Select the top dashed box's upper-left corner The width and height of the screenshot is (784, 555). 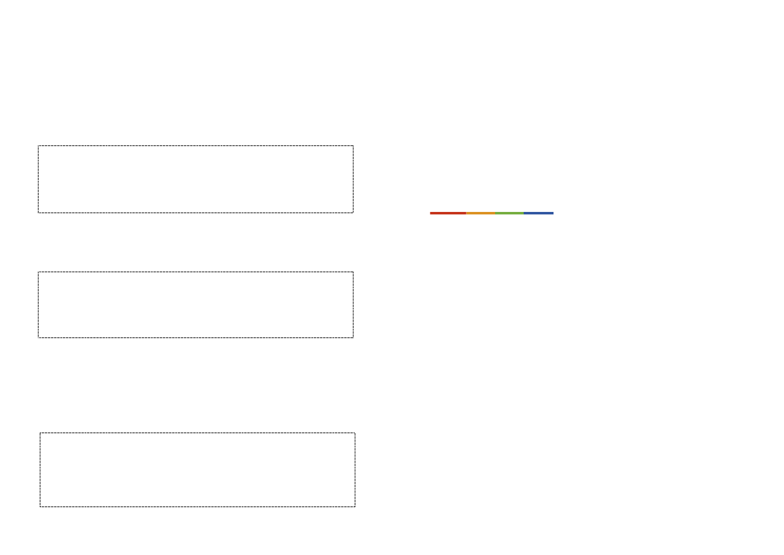pyautogui.click(x=39, y=146)
